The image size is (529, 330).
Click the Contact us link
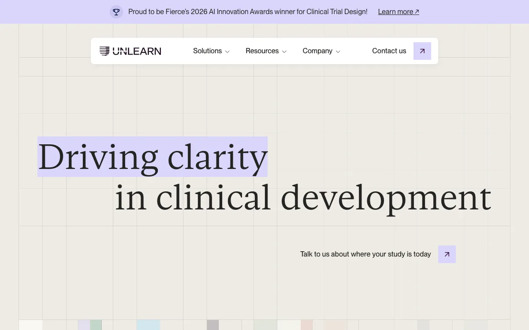389,51
